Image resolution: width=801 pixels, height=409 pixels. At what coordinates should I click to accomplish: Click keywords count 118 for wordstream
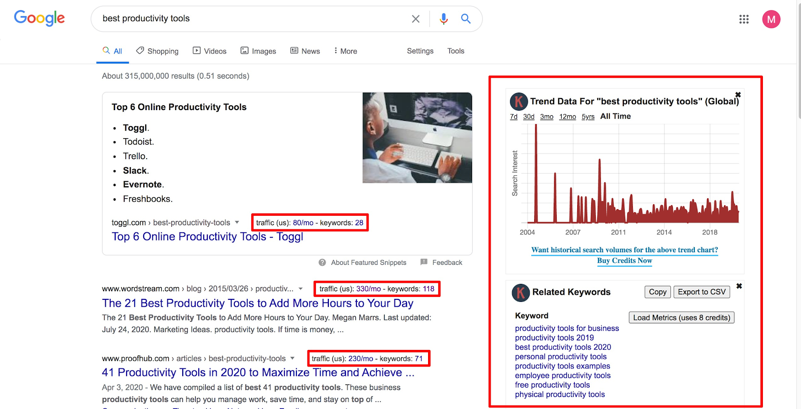pos(429,289)
